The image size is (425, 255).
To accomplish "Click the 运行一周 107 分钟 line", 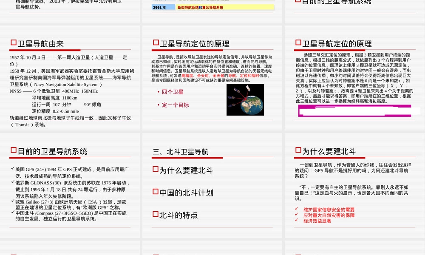I will click(x=66, y=105).
